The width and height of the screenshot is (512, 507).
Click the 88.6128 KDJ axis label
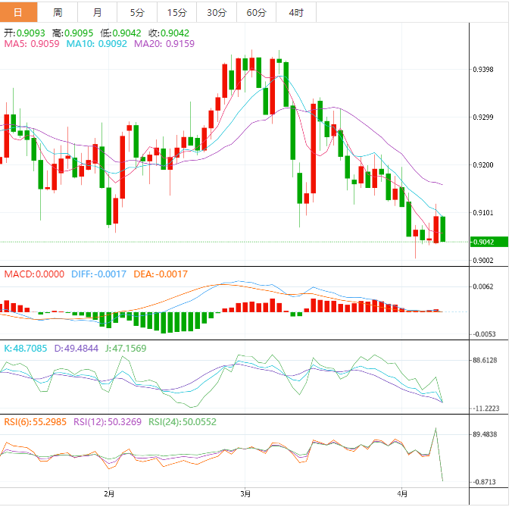tap(485, 360)
